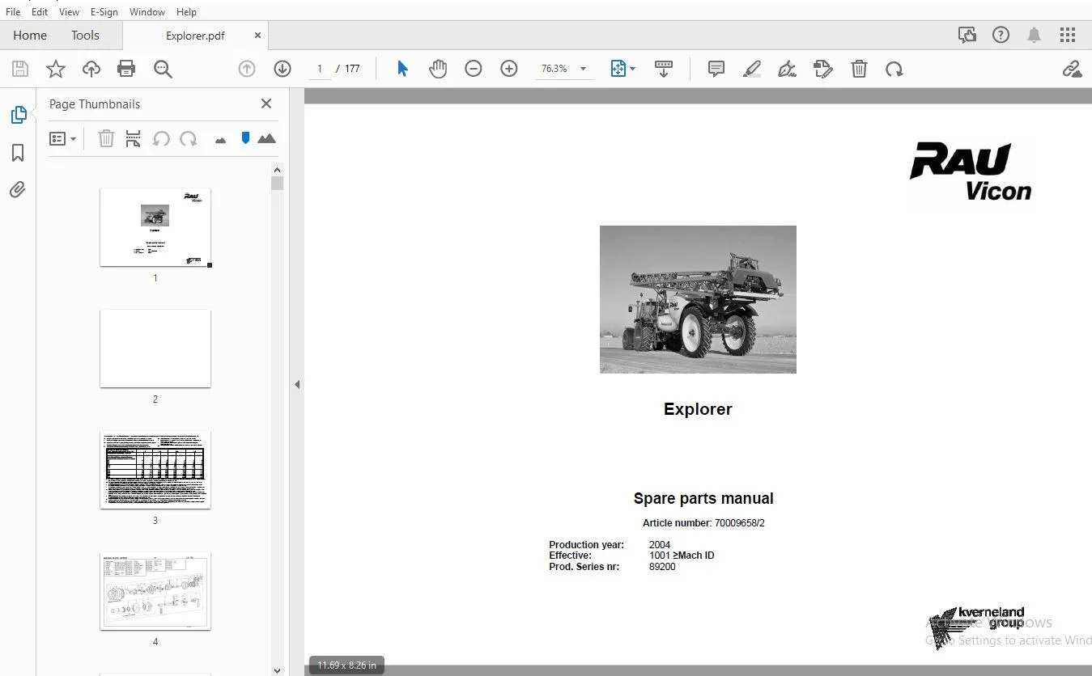Open the Attachments paperclip panel

coord(18,190)
